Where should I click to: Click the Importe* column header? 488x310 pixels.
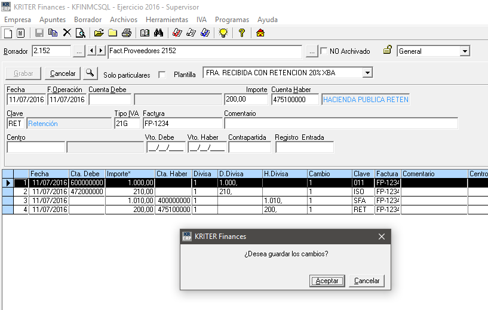click(x=130, y=174)
